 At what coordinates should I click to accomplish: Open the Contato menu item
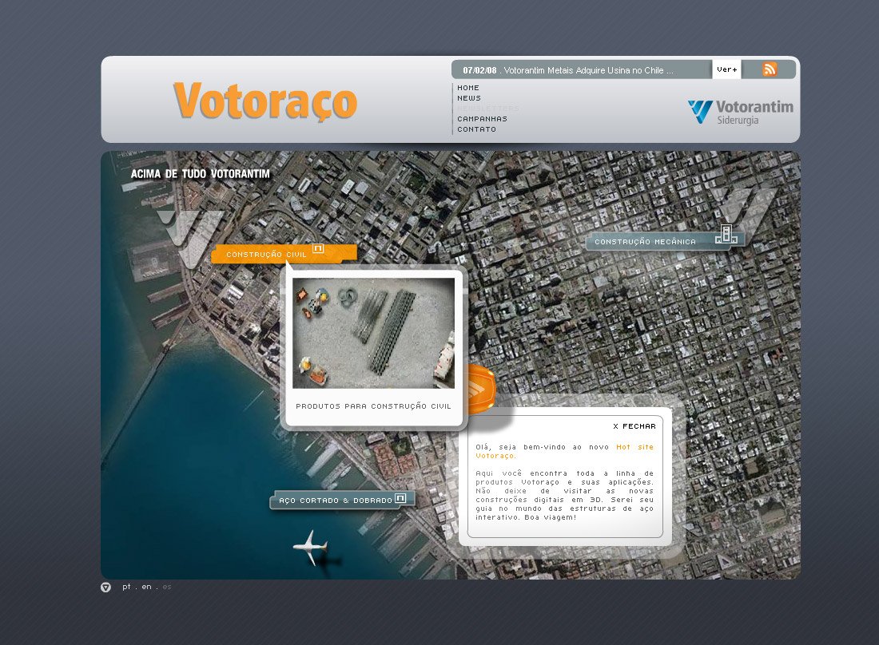(x=476, y=129)
